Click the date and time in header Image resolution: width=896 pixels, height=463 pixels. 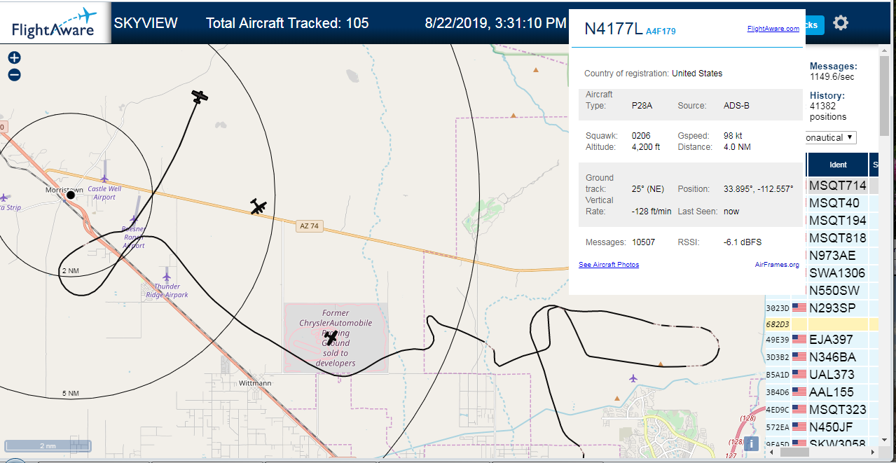click(x=495, y=23)
